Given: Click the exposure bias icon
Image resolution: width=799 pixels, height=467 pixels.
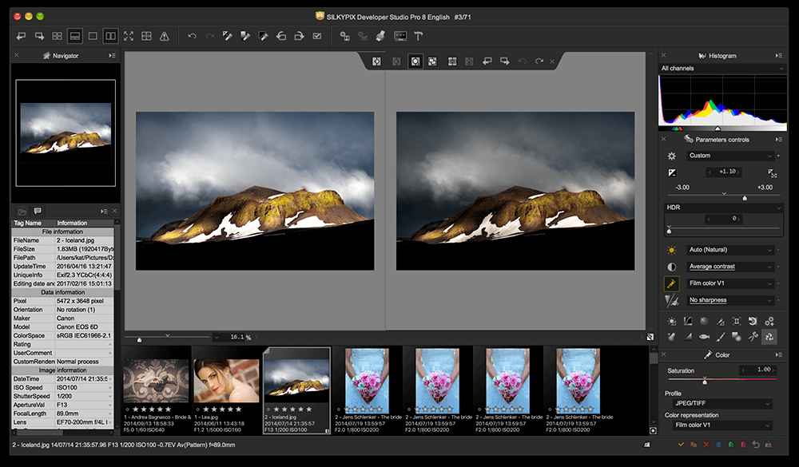Looking at the screenshot, I should (672, 172).
